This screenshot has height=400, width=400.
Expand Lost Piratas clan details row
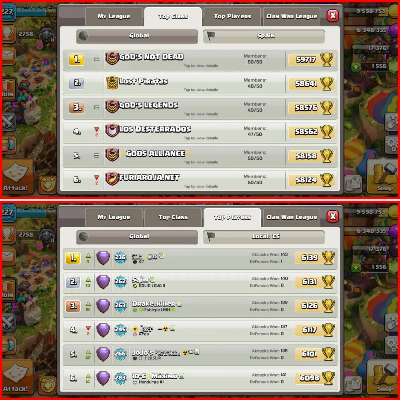(200, 84)
